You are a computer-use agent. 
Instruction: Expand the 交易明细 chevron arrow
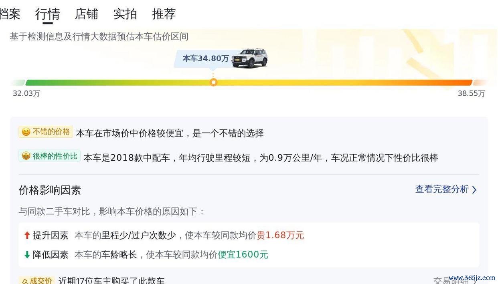474,280
